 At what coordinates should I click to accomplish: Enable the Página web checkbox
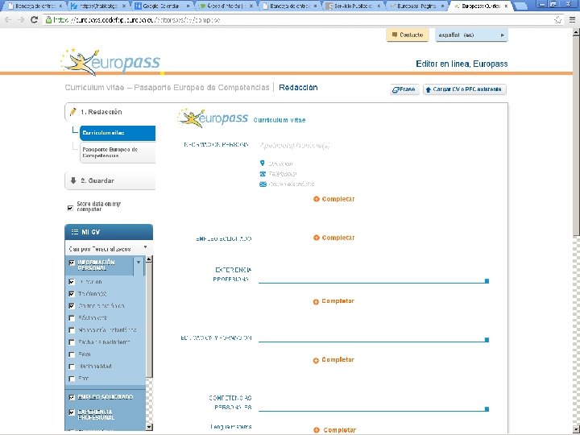[72, 318]
